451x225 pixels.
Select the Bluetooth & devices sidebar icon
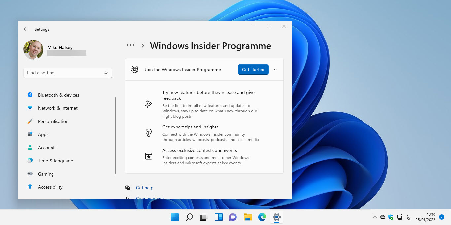tap(31, 95)
